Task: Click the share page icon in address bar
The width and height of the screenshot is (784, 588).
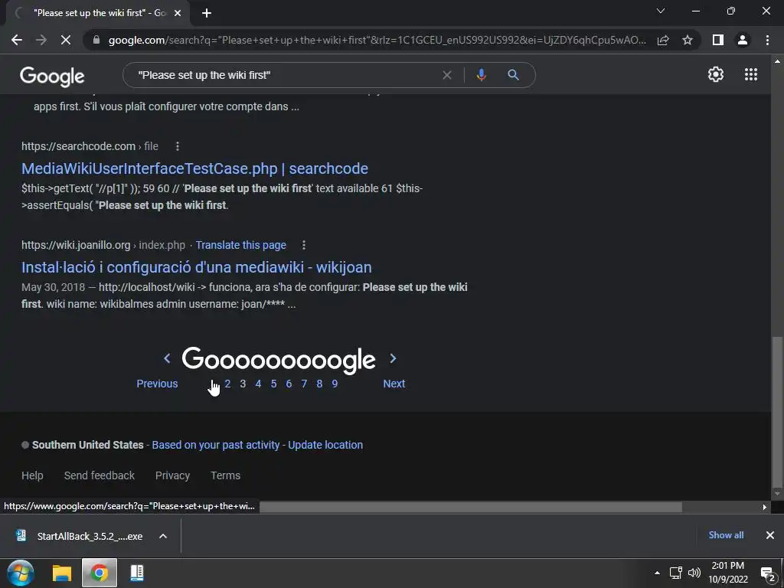Action: pyautogui.click(x=663, y=40)
